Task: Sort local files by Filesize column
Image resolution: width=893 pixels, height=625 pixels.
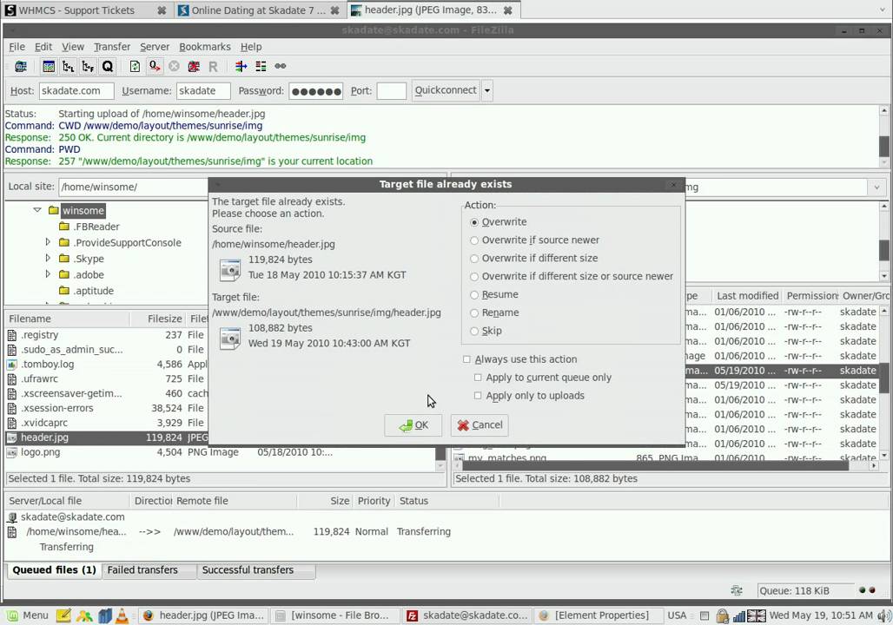Action: coord(158,319)
